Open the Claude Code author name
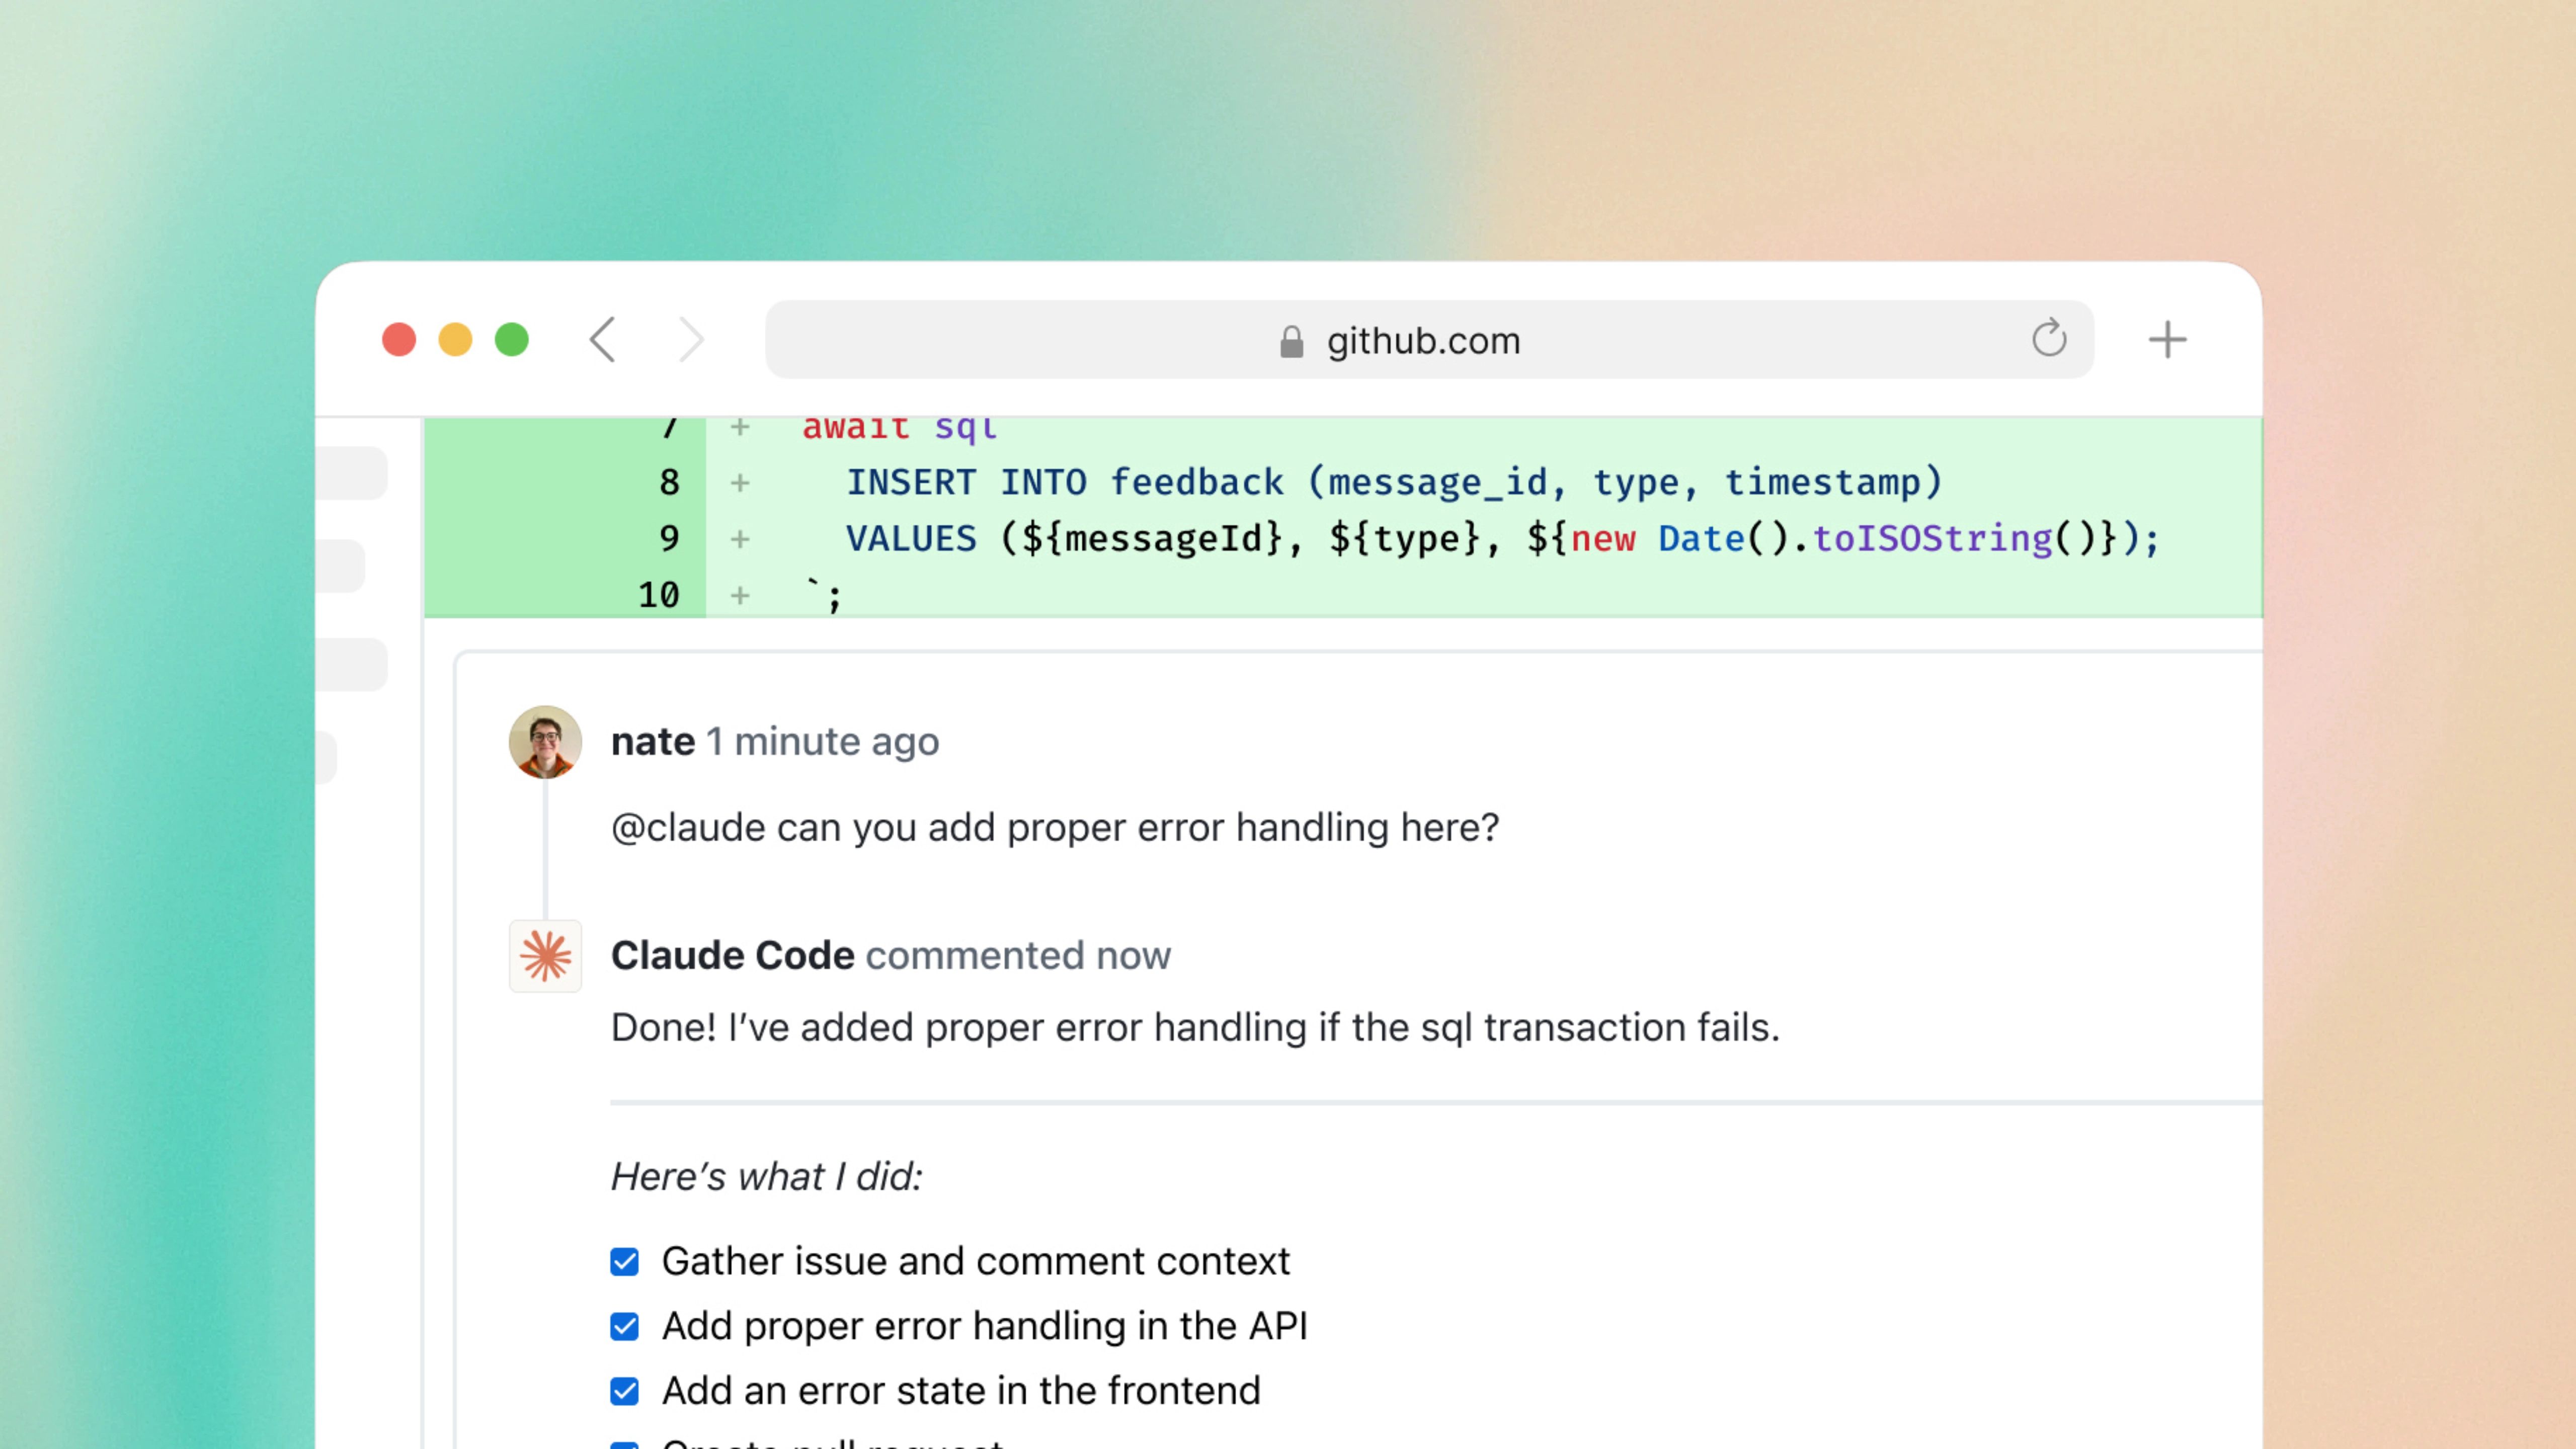The width and height of the screenshot is (2576, 1449). point(733,956)
